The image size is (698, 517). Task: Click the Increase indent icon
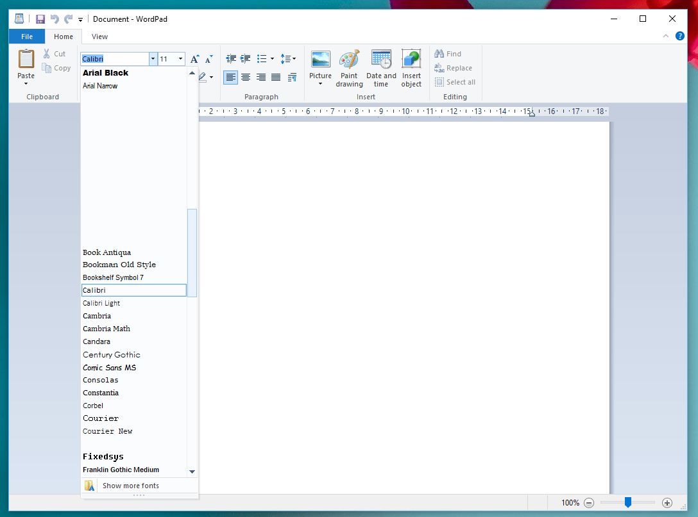click(245, 59)
